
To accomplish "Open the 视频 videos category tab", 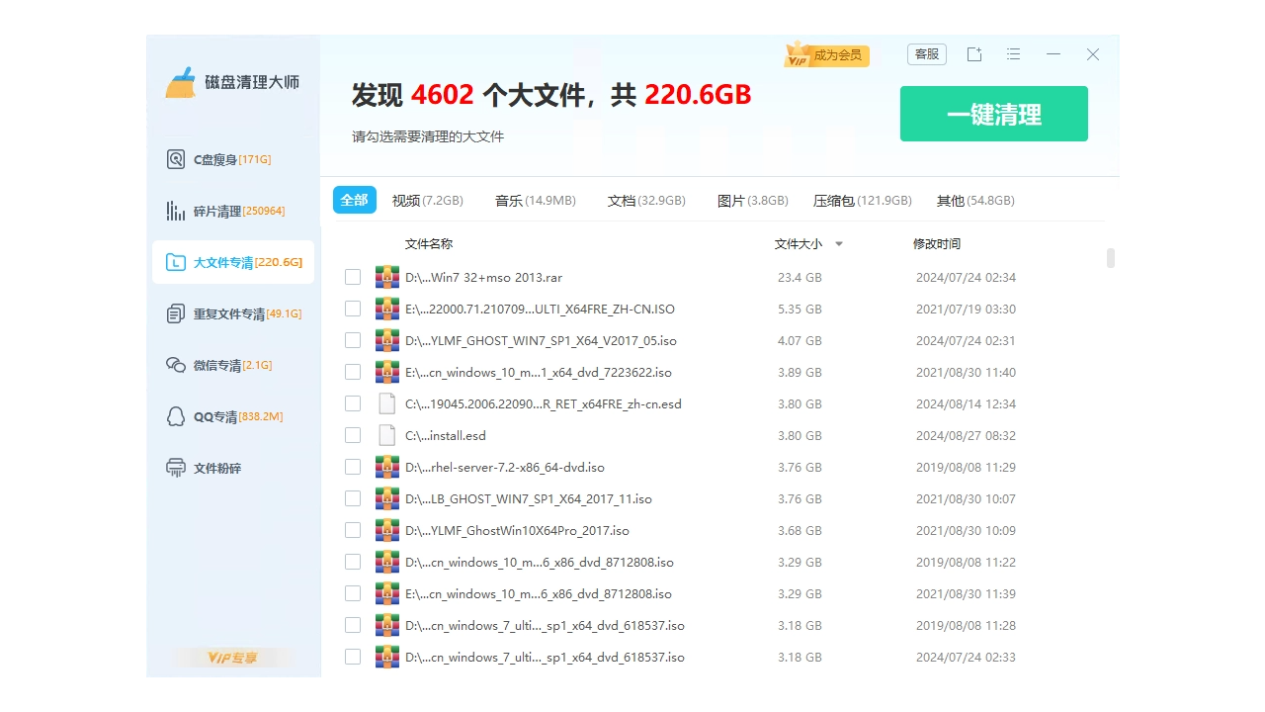I will coord(427,200).
